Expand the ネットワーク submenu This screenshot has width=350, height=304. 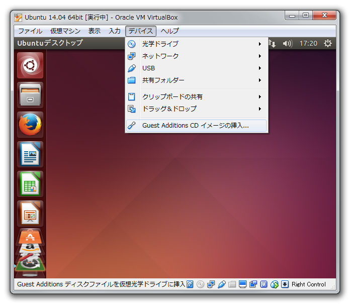tap(197, 56)
